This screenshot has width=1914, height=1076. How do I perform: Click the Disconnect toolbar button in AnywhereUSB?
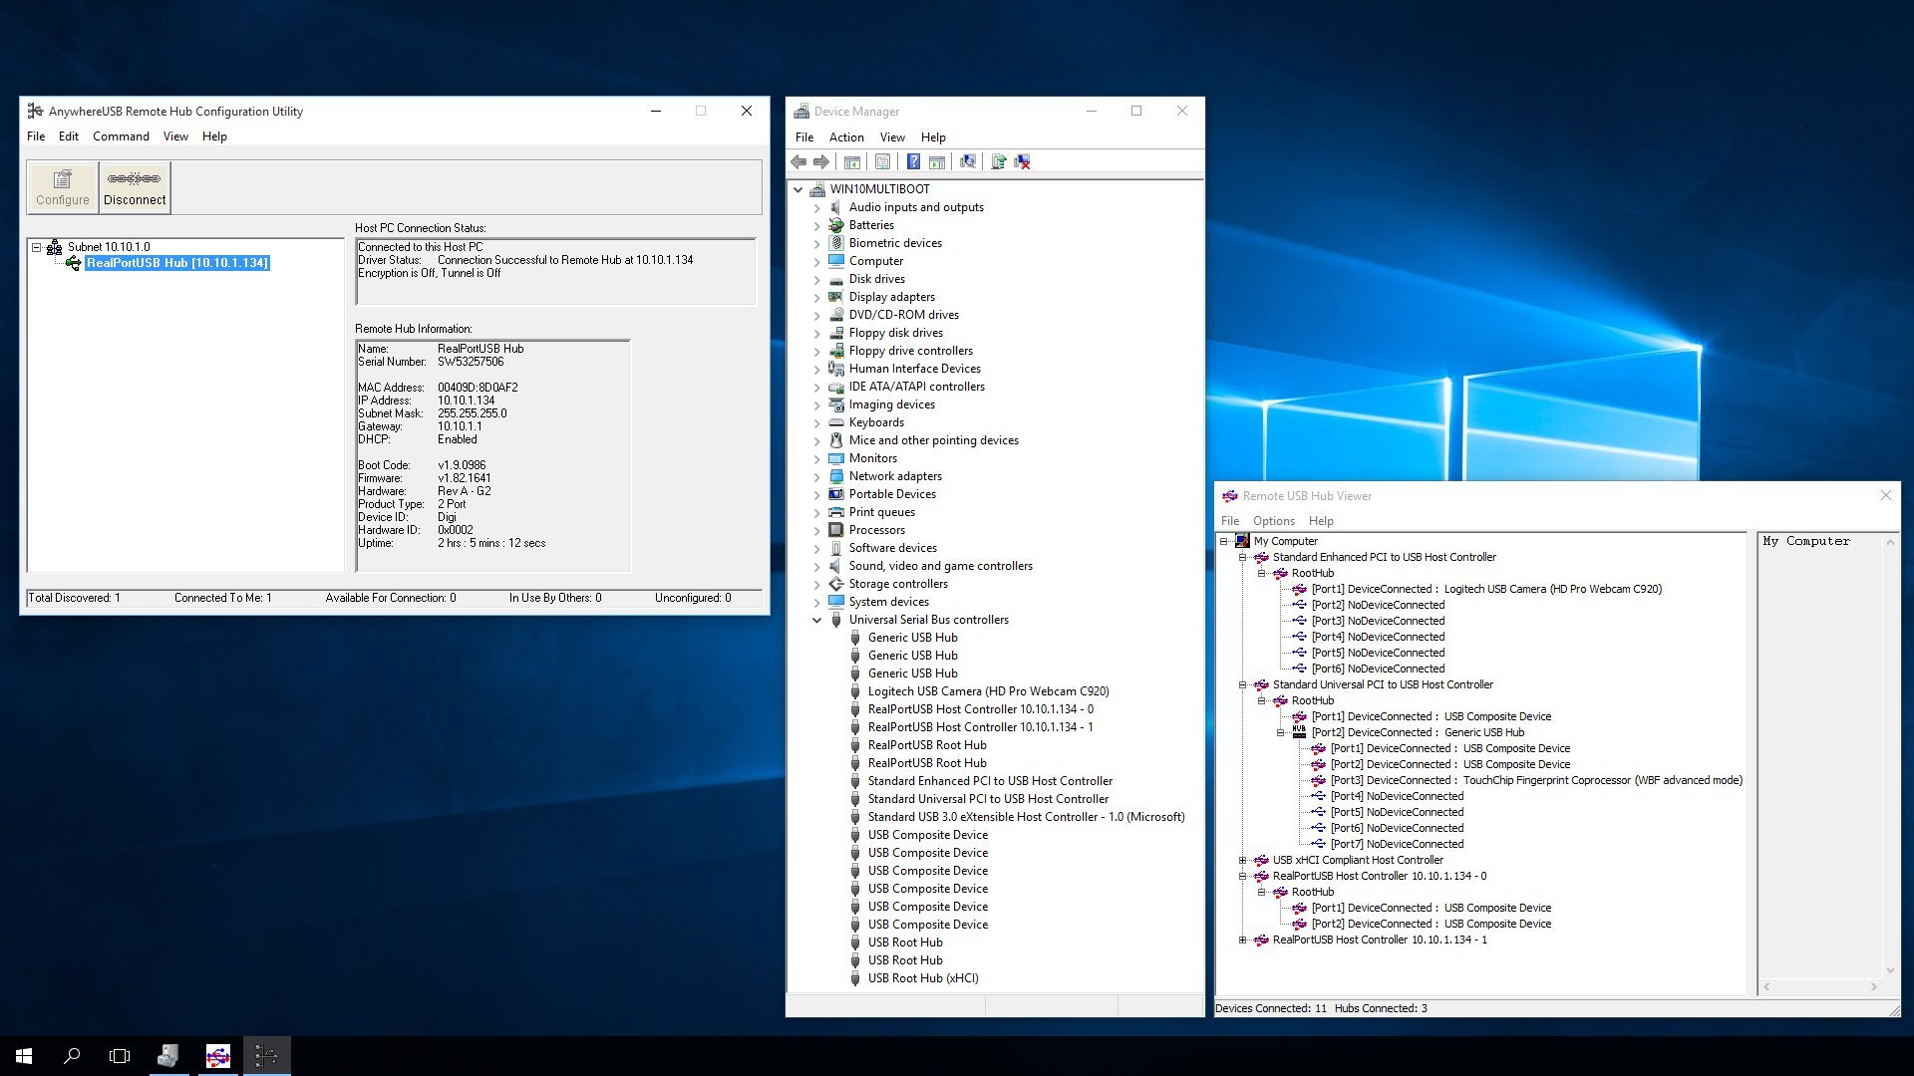click(x=135, y=187)
